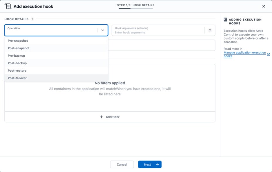Click the execution hook script icon in header
272x172 pixels.
click(8, 6)
